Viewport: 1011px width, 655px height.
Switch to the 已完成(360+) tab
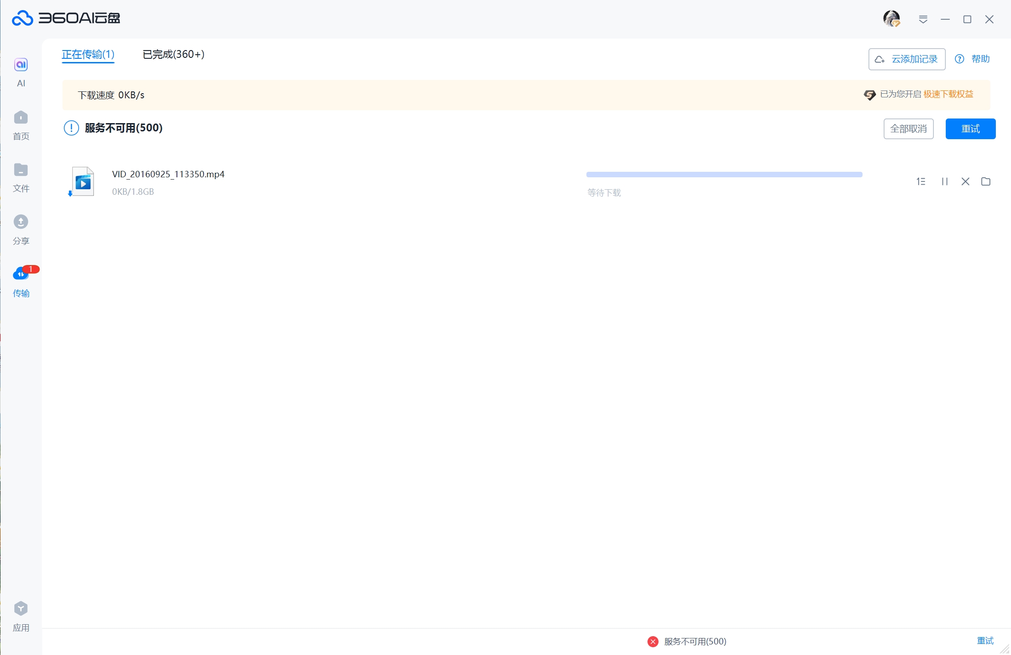click(173, 54)
